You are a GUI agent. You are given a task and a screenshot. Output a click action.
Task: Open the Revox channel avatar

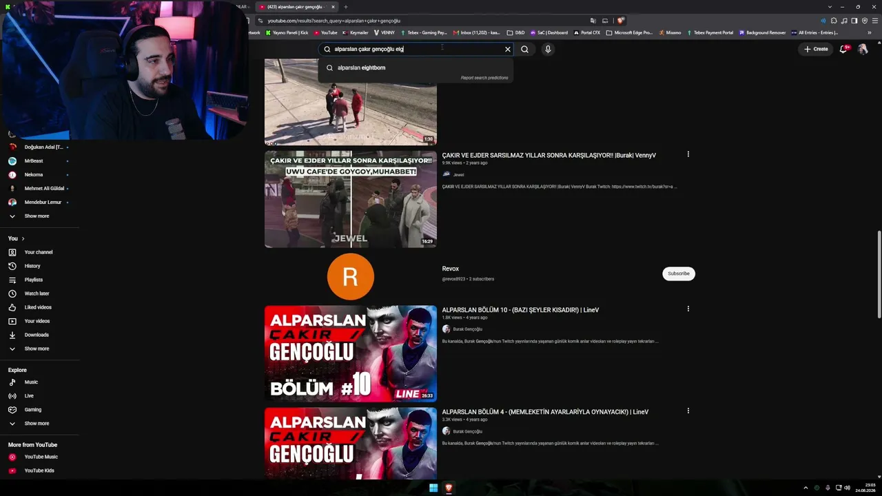click(351, 277)
